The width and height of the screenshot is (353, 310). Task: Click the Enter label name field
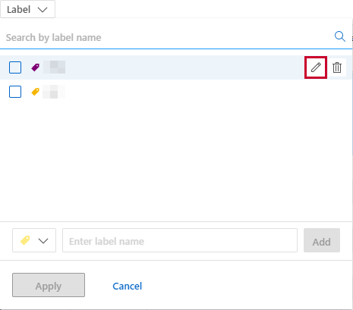pyautogui.click(x=180, y=240)
